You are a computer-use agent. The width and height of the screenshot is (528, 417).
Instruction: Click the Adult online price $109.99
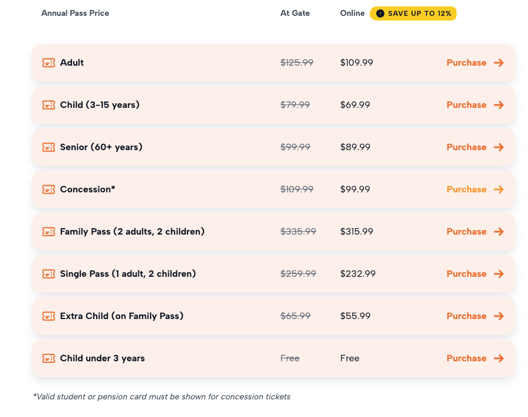[x=356, y=63]
